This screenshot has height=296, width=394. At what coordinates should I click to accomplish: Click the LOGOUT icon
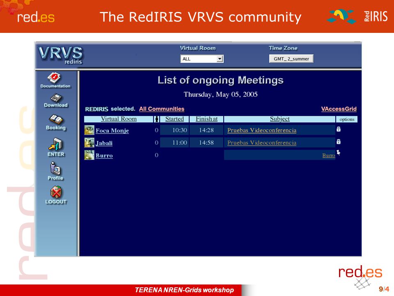(56, 192)
